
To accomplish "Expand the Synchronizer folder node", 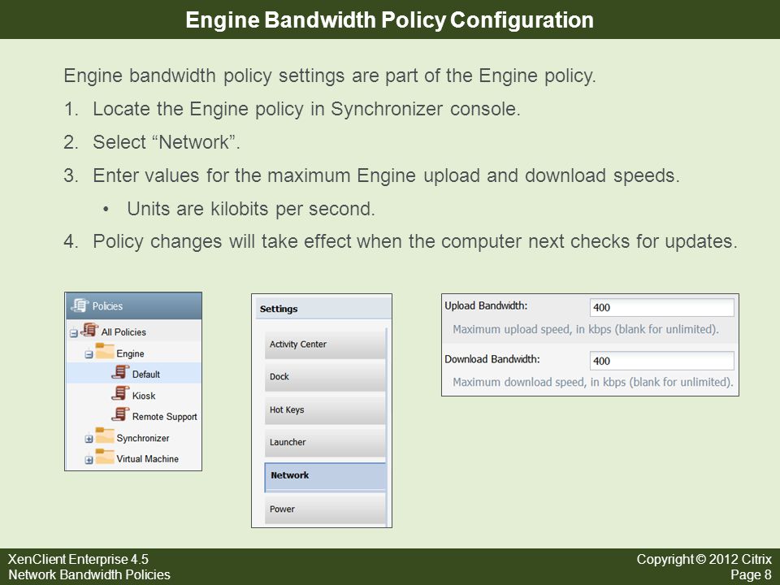I will tap(89, 439).
